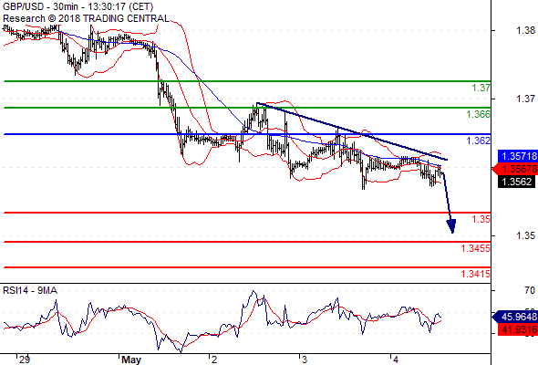Click the 1.35 price axis label

click(x=525, y=235)
